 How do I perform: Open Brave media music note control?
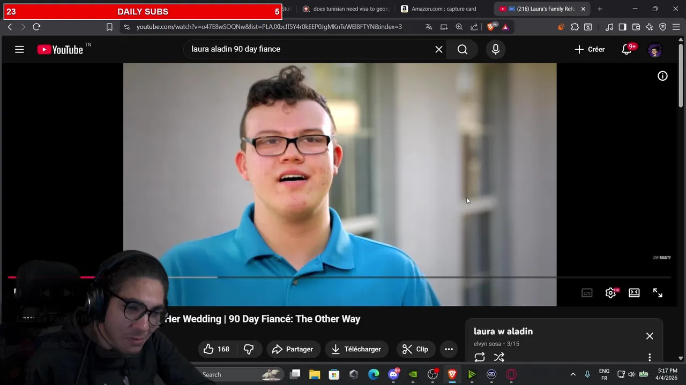click(609, 27)
